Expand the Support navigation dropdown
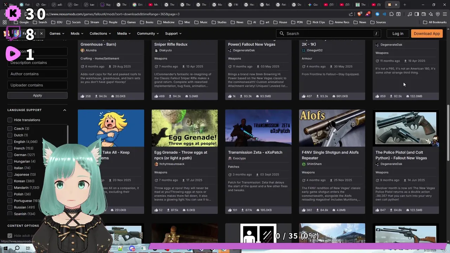Viewport: 450px width, 253px height. (173, 33)
